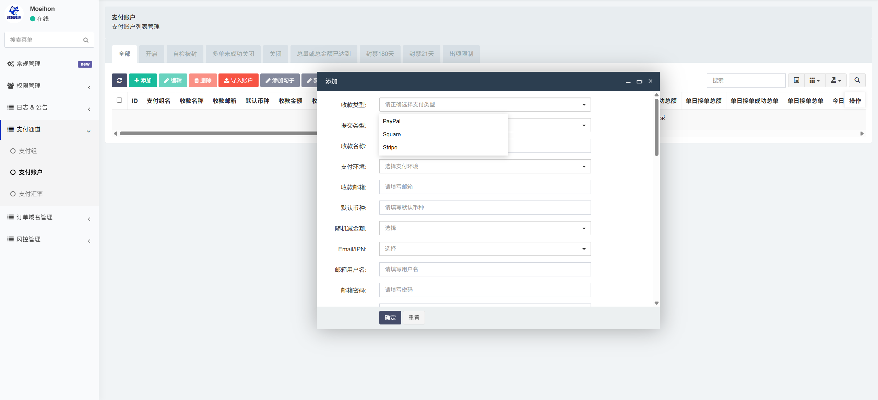Click the sidebar menu search icon
Viewport: 878px width, 400px height.
pyautogui.click(x=86, y=40)
